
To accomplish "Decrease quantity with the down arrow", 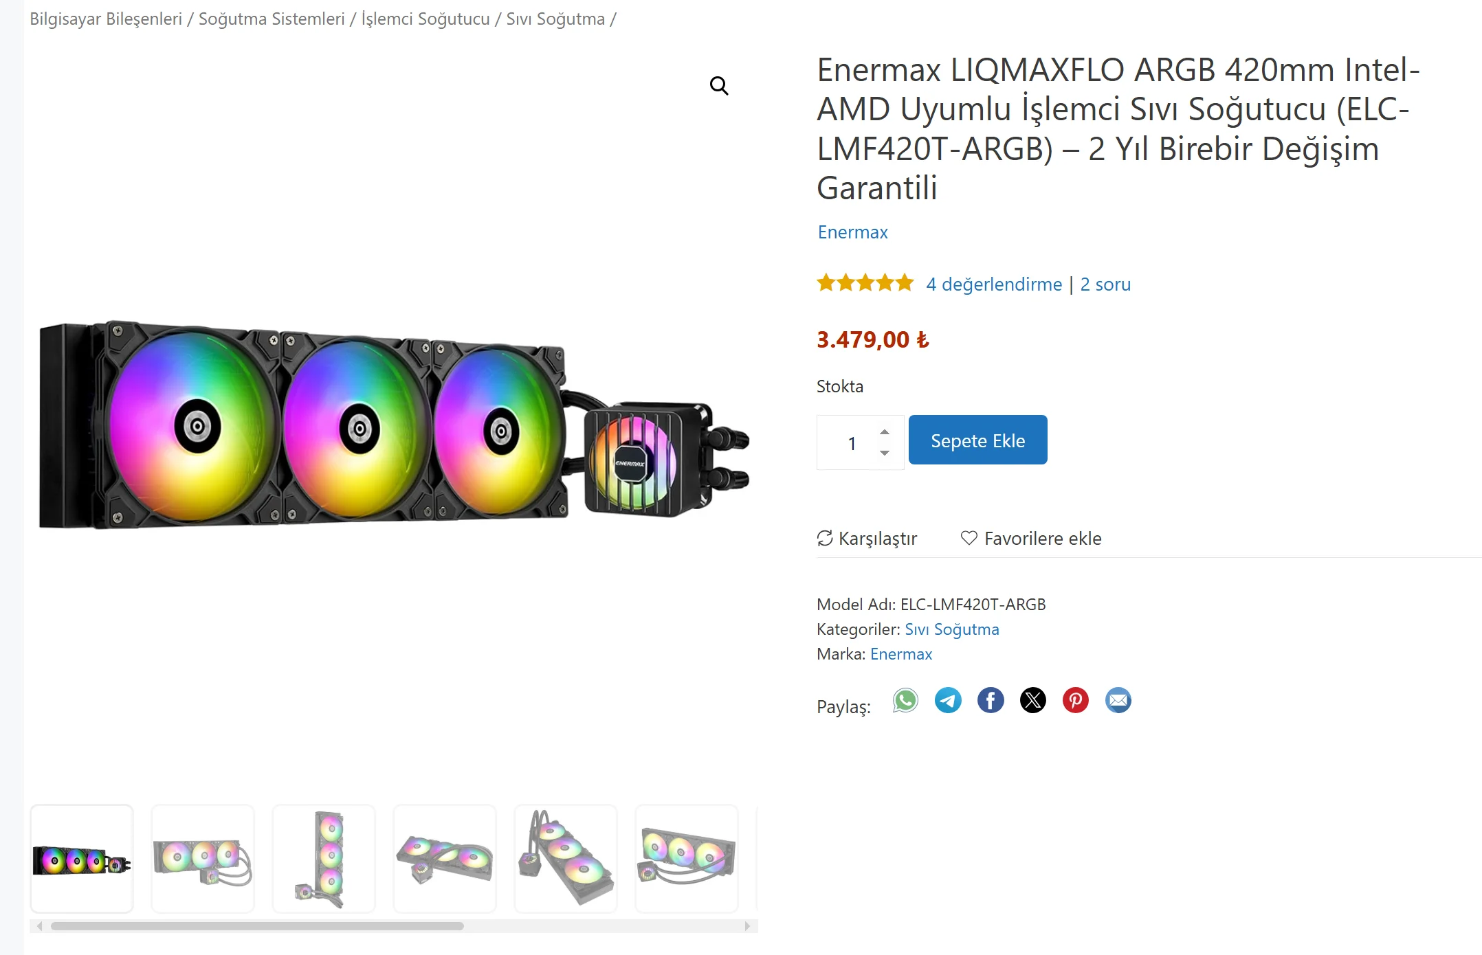I will (885, 453).
